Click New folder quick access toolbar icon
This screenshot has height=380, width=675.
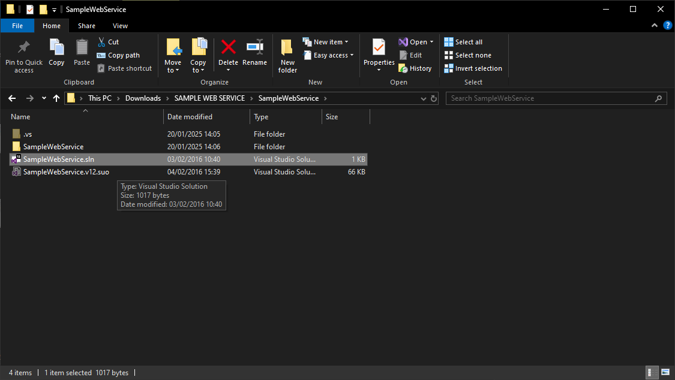[x=43, y=9]
